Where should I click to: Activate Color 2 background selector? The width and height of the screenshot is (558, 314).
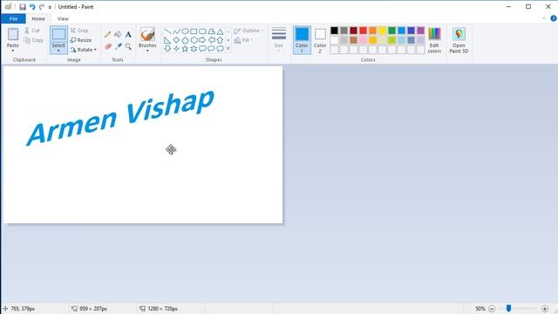pos(320,40)
